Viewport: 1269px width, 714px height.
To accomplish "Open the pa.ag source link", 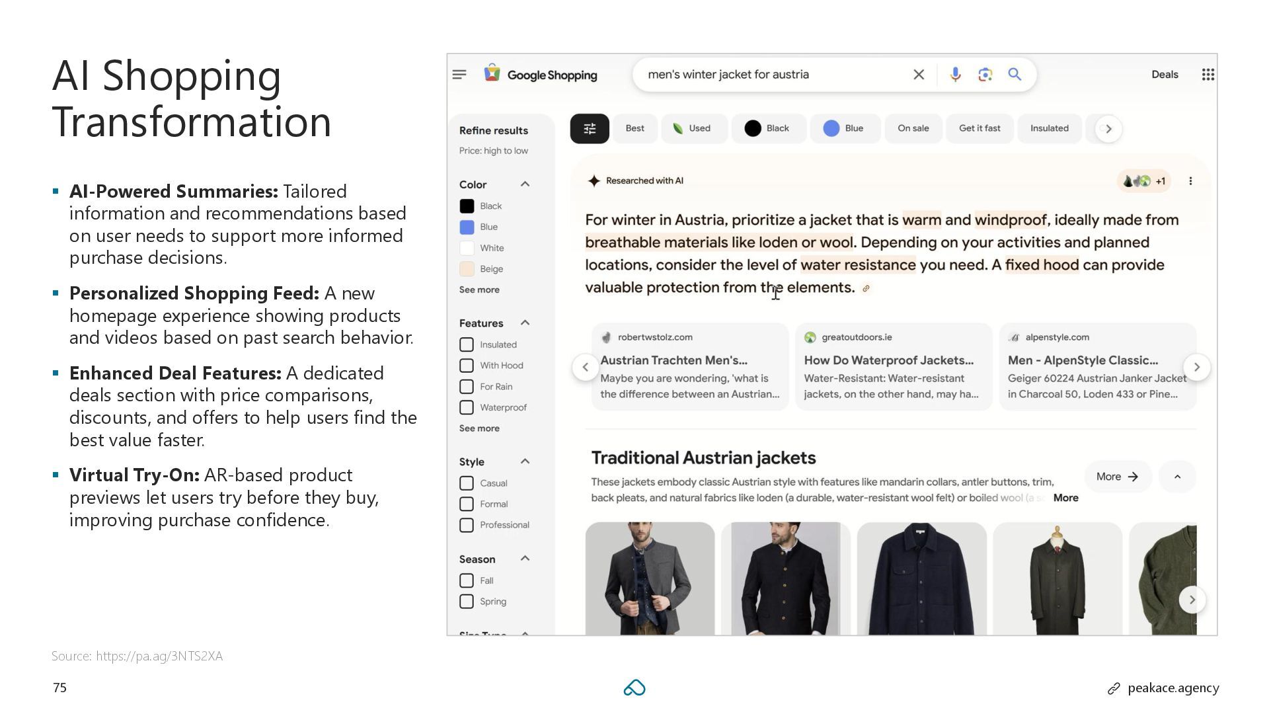I will point(159,656).
